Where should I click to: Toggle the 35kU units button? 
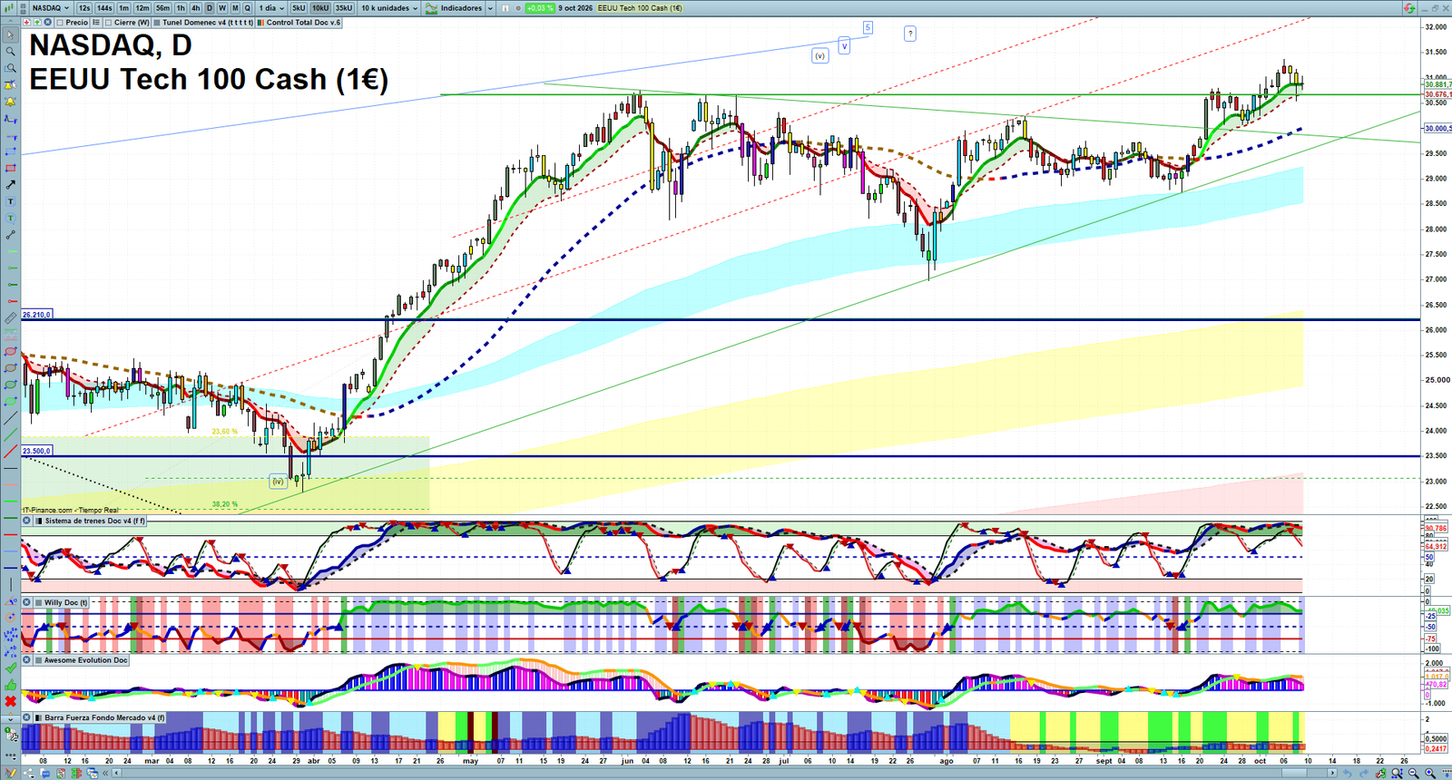coord(344,8)
